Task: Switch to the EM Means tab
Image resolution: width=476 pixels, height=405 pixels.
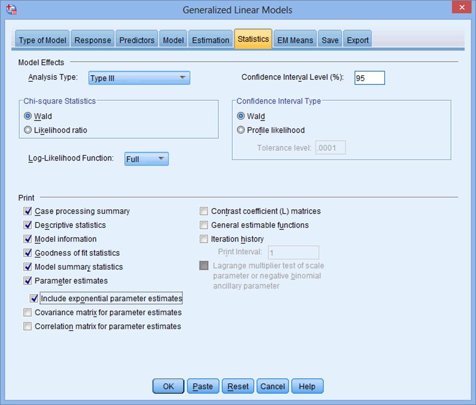Action: click(295, 40)
